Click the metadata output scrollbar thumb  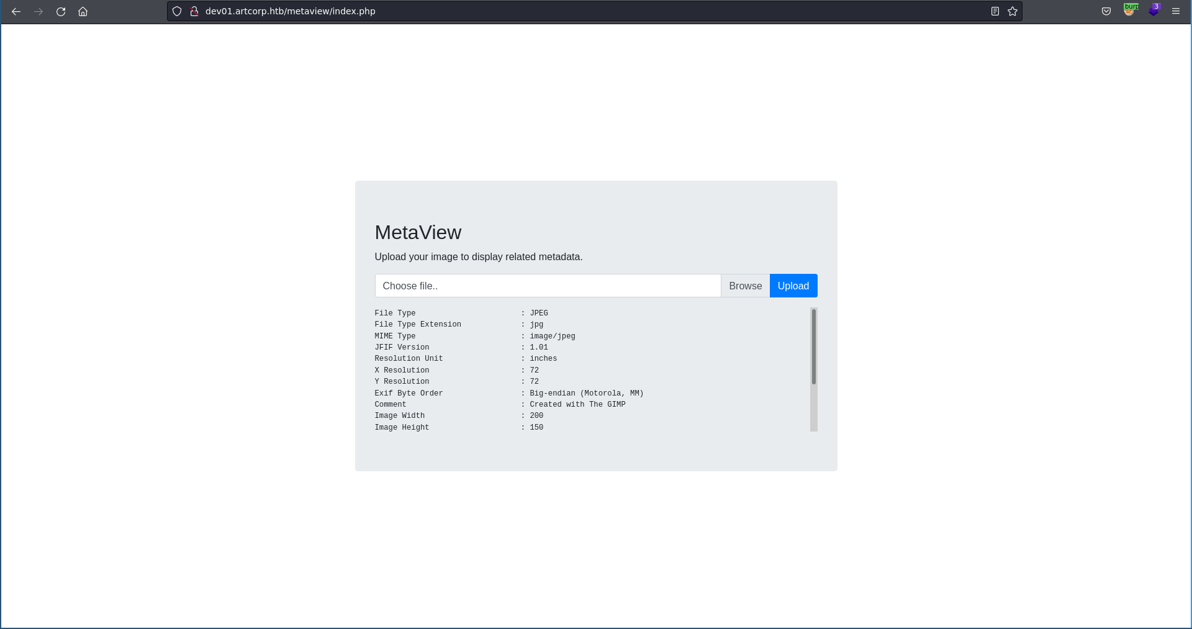[813, 346]
